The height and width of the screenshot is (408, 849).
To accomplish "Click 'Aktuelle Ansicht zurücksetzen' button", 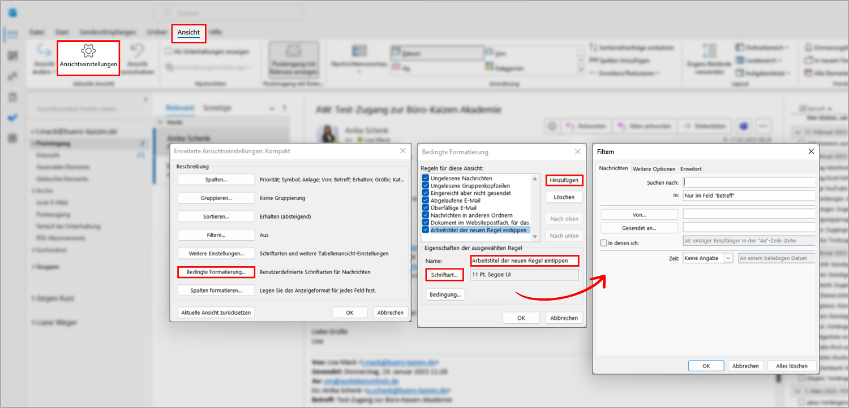I will [x=216, y=312].
